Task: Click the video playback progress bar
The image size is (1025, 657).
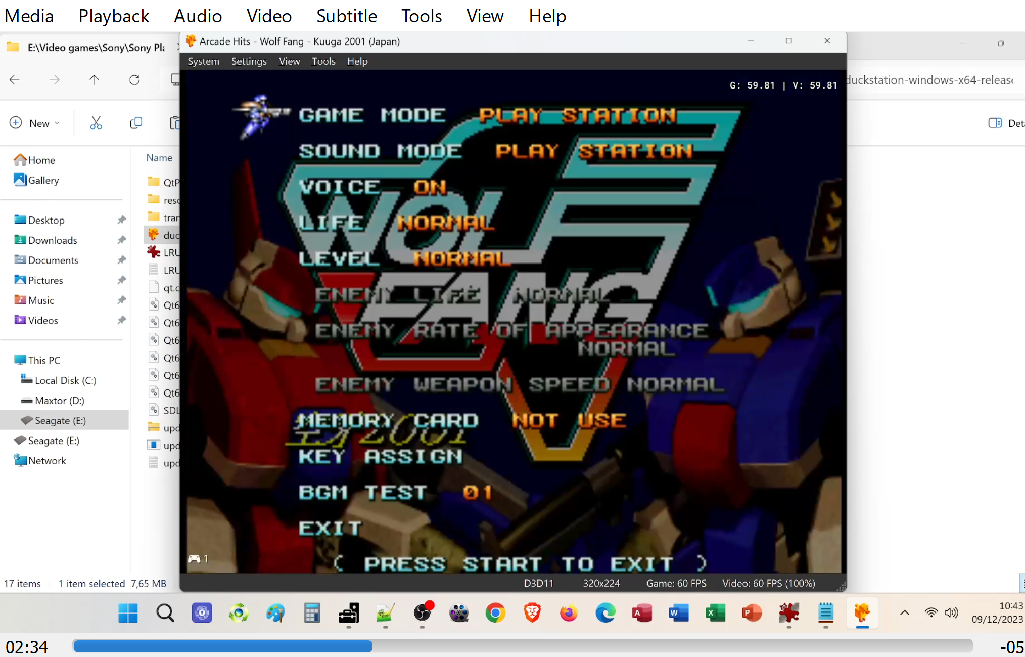Action: [522, 646]
